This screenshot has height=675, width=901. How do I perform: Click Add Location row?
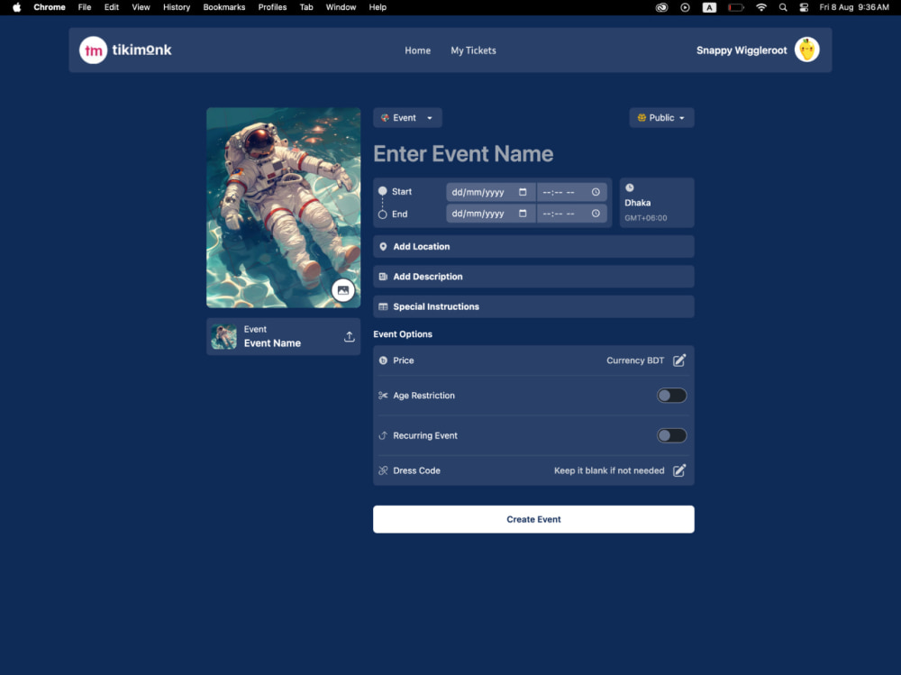click(x=533, y=247)
